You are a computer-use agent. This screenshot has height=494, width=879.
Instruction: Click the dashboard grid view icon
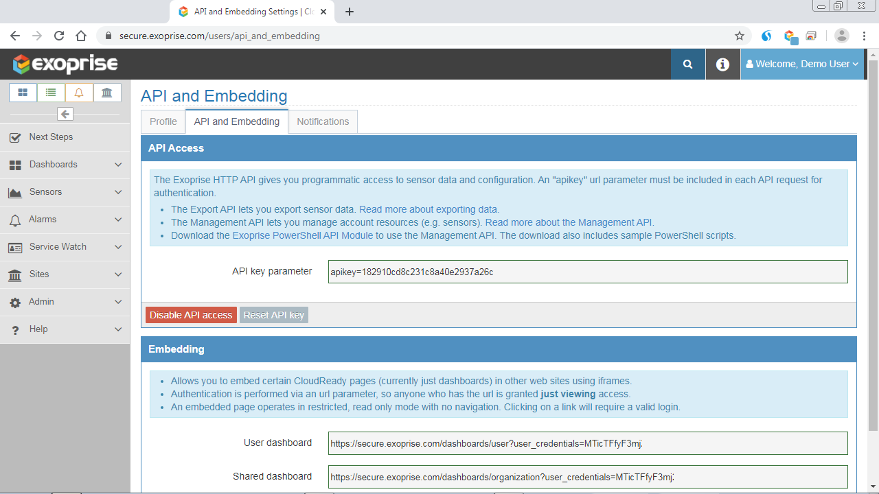pos(23,93)
